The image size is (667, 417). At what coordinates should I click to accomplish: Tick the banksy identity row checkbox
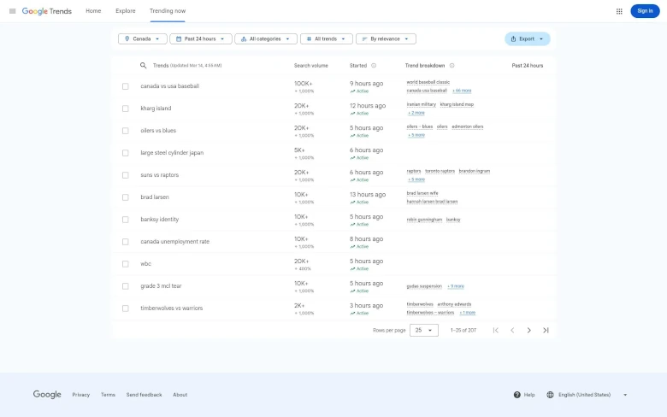(x=126, y=220)
